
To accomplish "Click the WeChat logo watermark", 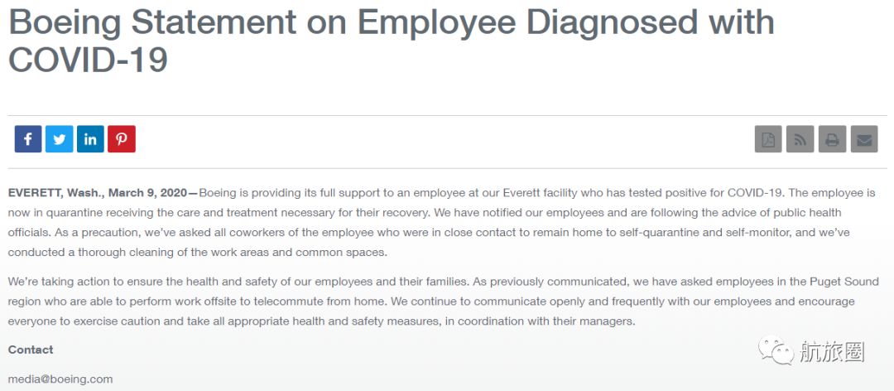I will tap(776, 352).
